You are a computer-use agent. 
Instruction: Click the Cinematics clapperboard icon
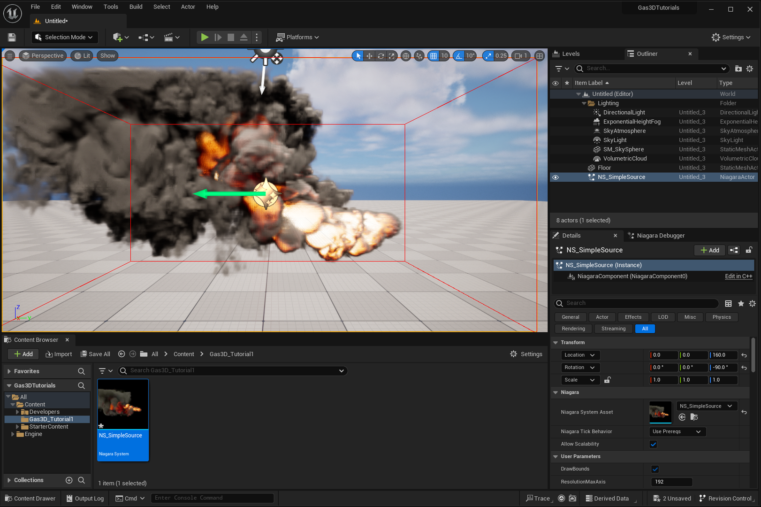[x=168, y=37]
